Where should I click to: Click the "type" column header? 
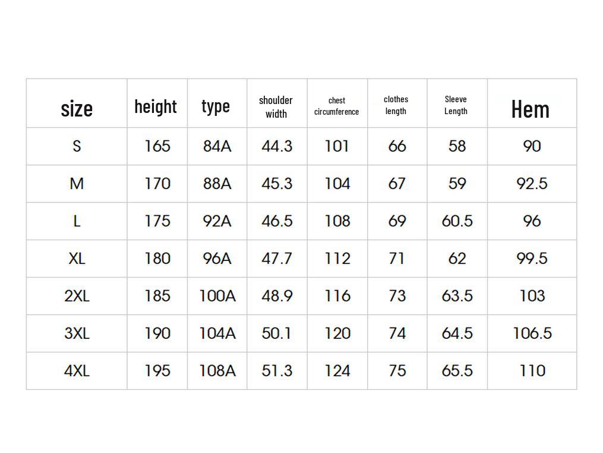click(x=216, y=106)
